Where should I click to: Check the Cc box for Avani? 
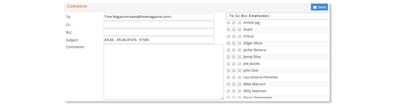coord(234,30)
